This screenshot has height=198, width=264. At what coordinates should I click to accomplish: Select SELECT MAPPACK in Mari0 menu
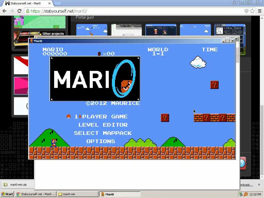tap(103, 133)
